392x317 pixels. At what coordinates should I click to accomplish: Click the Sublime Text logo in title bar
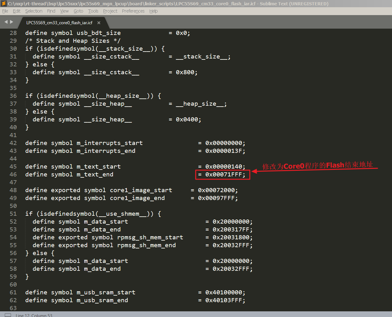4,4
